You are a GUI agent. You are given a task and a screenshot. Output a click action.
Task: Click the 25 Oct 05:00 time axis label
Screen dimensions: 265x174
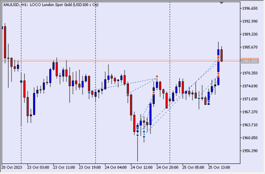click(193, 168)
